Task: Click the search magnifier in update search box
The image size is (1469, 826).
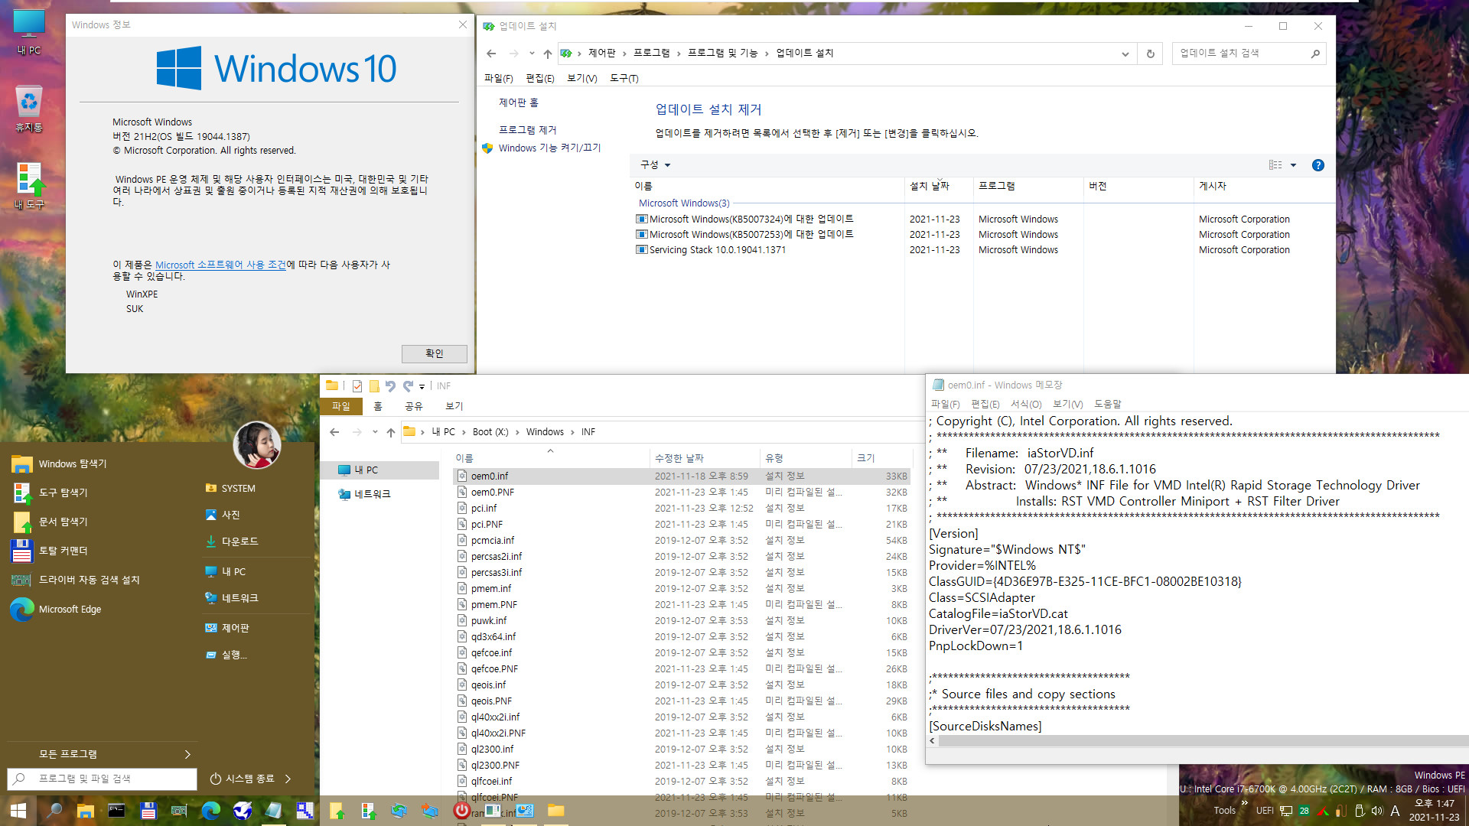Action: pyautogui.click(x=1315, y=54)
